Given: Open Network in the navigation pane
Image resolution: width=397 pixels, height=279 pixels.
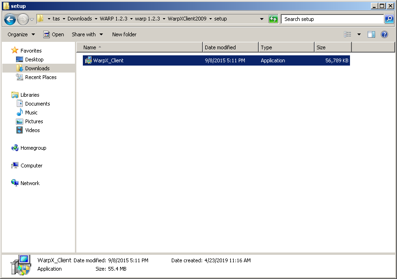Looking at the screenshot, I should point(30,183).
